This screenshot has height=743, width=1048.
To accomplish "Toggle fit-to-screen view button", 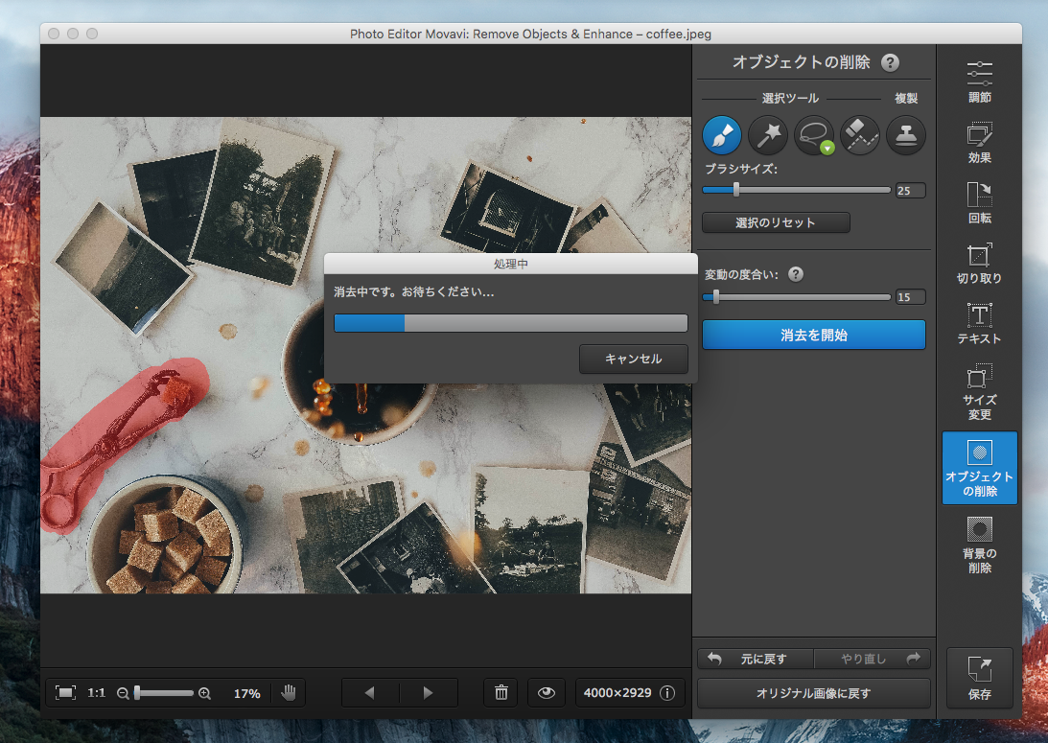I will [x=65, y=692].
